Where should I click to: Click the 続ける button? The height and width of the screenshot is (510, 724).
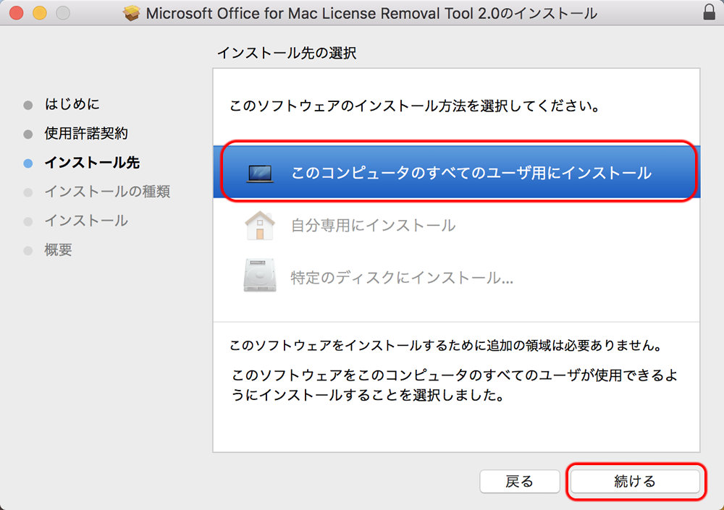tap(635, 481)
